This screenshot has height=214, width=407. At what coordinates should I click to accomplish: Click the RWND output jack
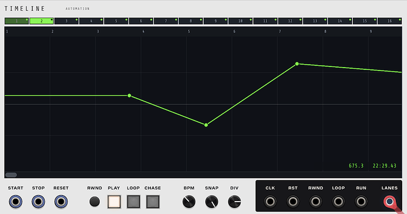316,201
